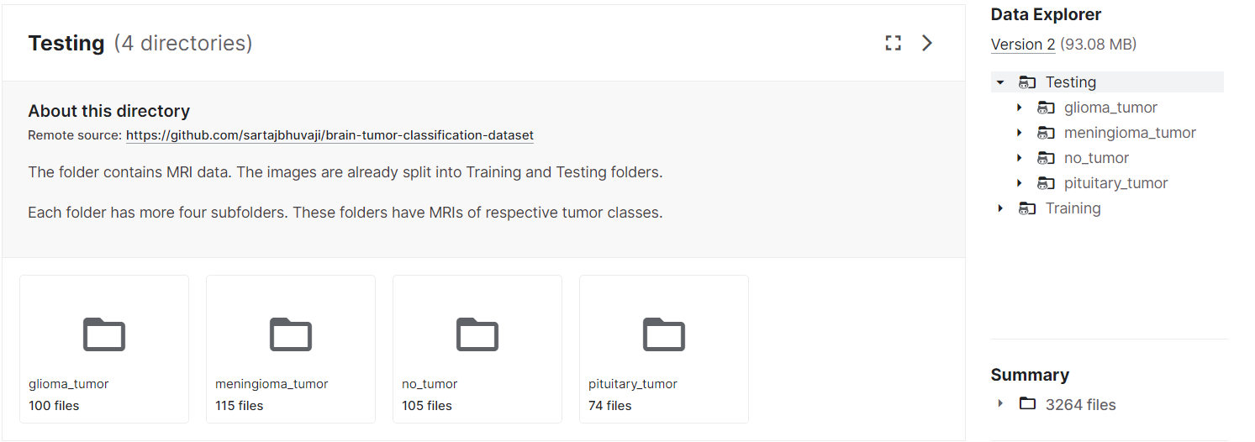This screenshot has width=1255, height=442.
Task: Click the Training folder icon in Data Explorer
Action: click(1027, 208)
